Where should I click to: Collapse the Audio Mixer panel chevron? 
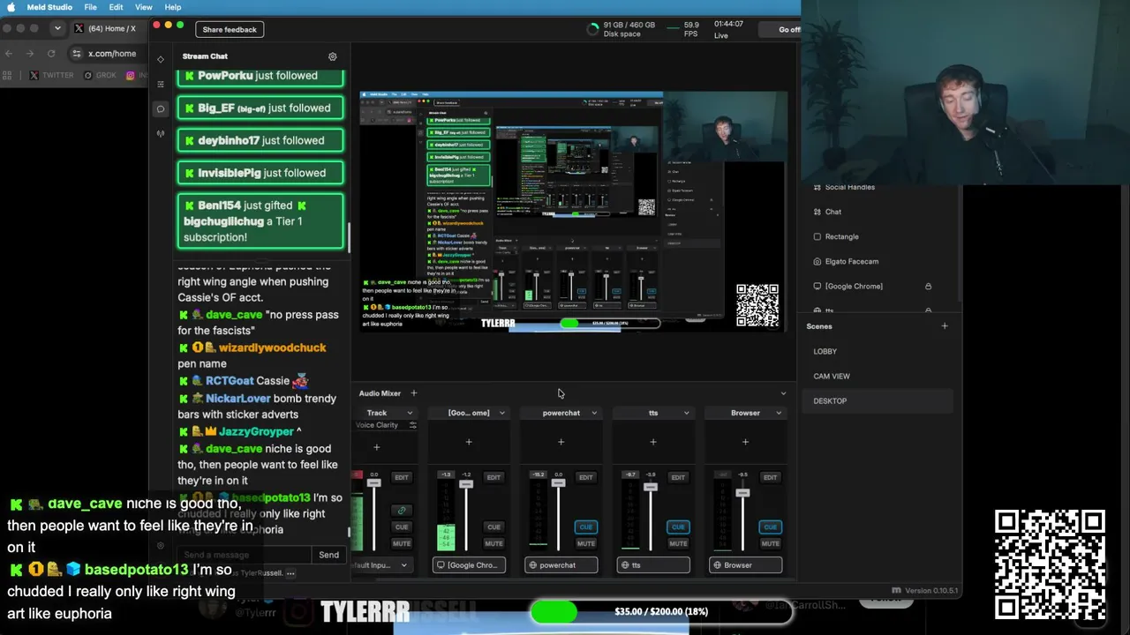pyautogui.click(x=783, y=393)
